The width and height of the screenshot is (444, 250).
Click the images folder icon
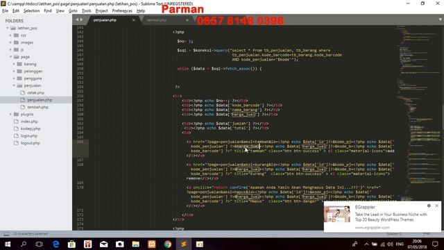pyautogui.click(x=16, y=42)
